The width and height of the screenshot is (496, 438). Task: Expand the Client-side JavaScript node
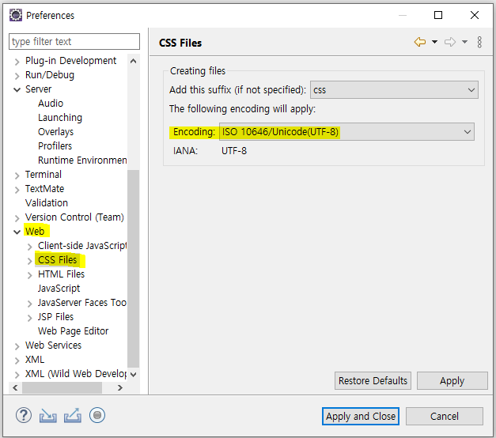30,247
